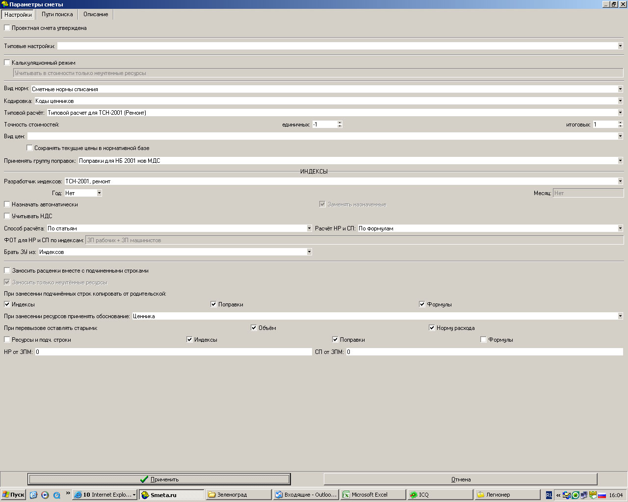Uncheck Индексы in the При перевызове row
The image size is (628, 502).
click(189, 340)
